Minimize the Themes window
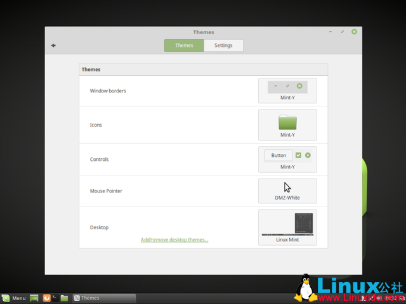 tap(331, 32)
